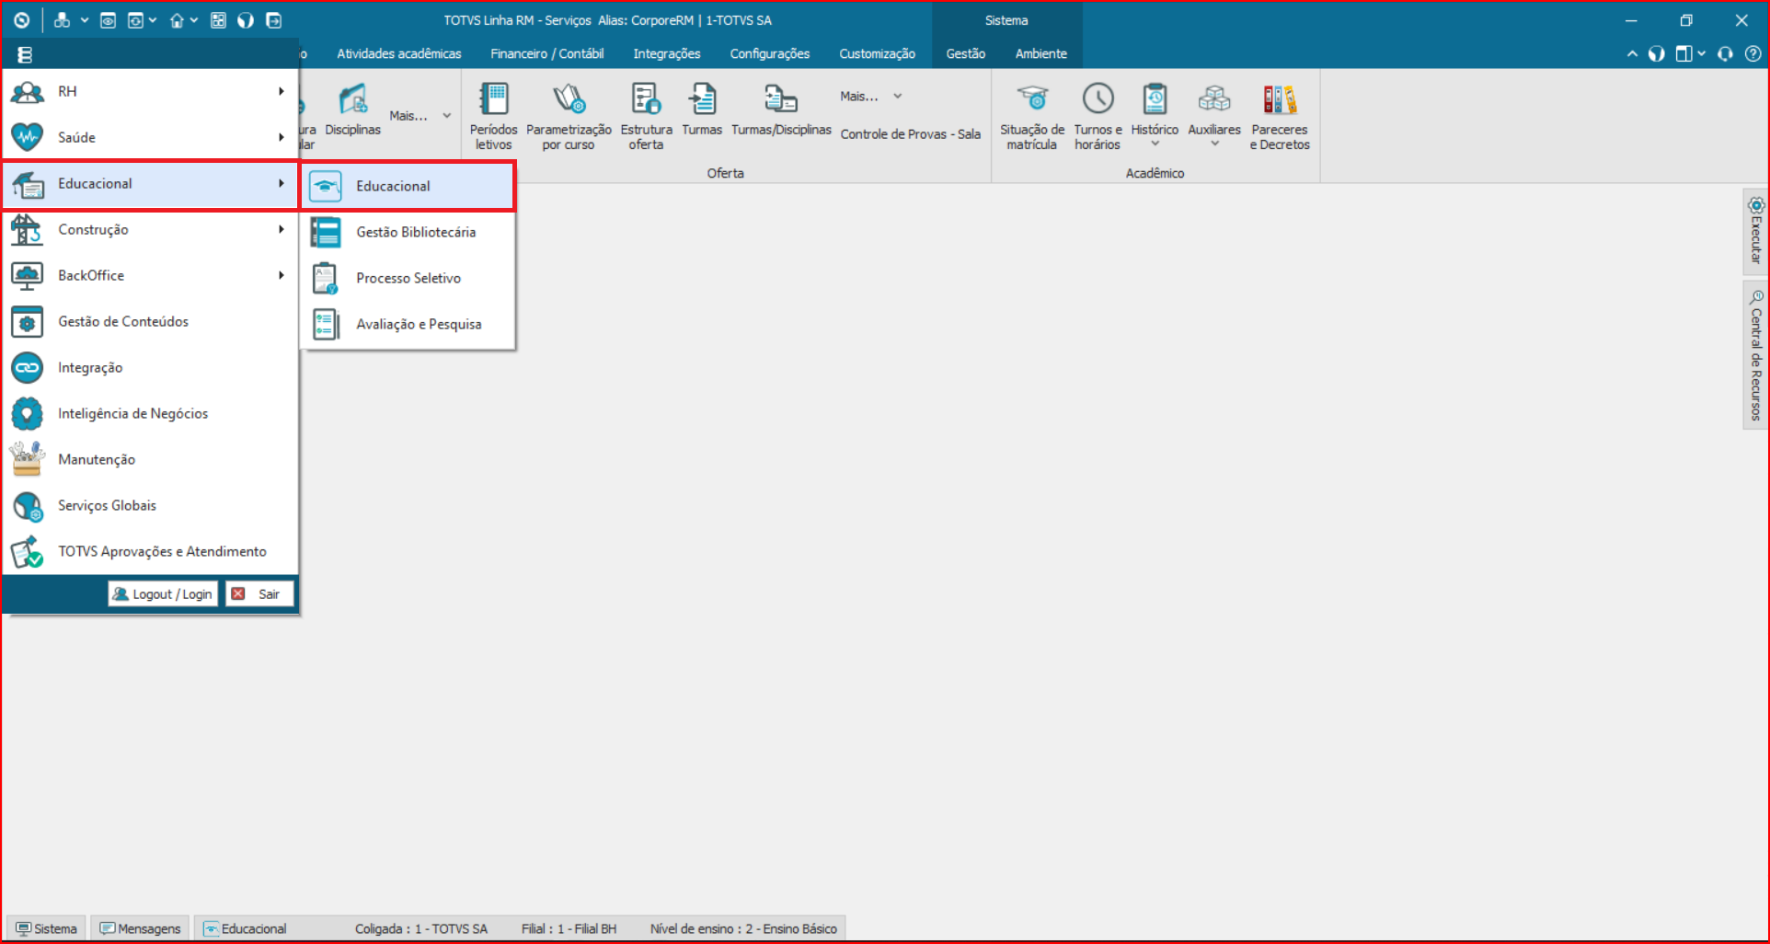The width and height of the screenshot is (1770, 944).
Task: Click the Processo Seletivo clipboard icon
Action: point(326,278)
